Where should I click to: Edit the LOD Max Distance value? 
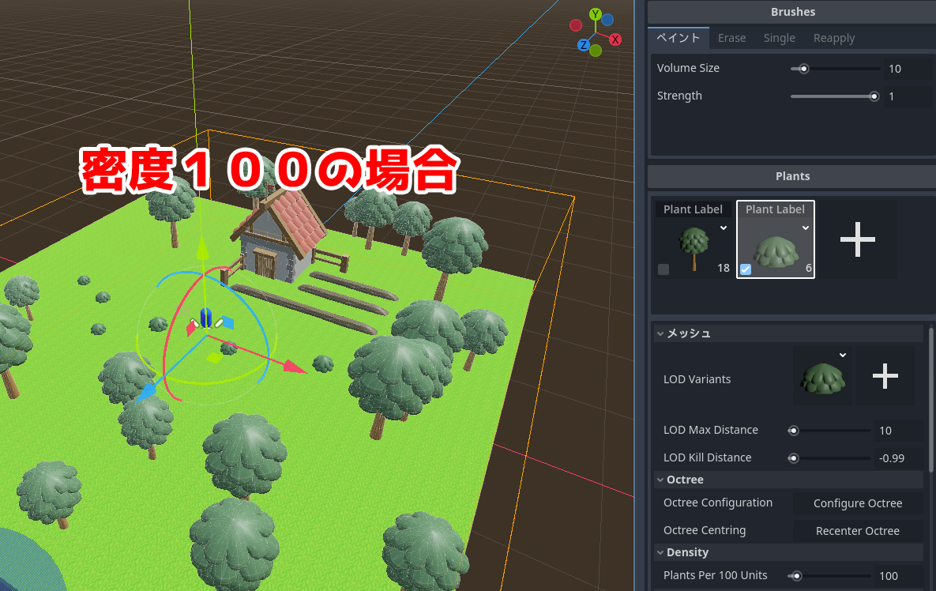point(898,431)
